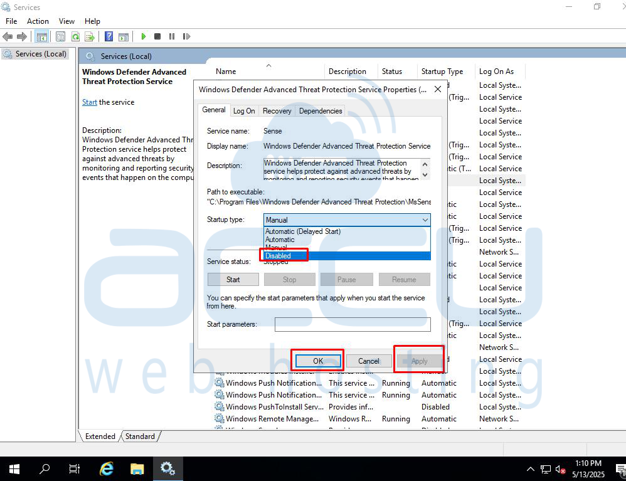Toggle the Show/Hide Console Tree toolbar icon
Image resolution: width=626 pixels, height=481 pixels.
tap(41, 37)
